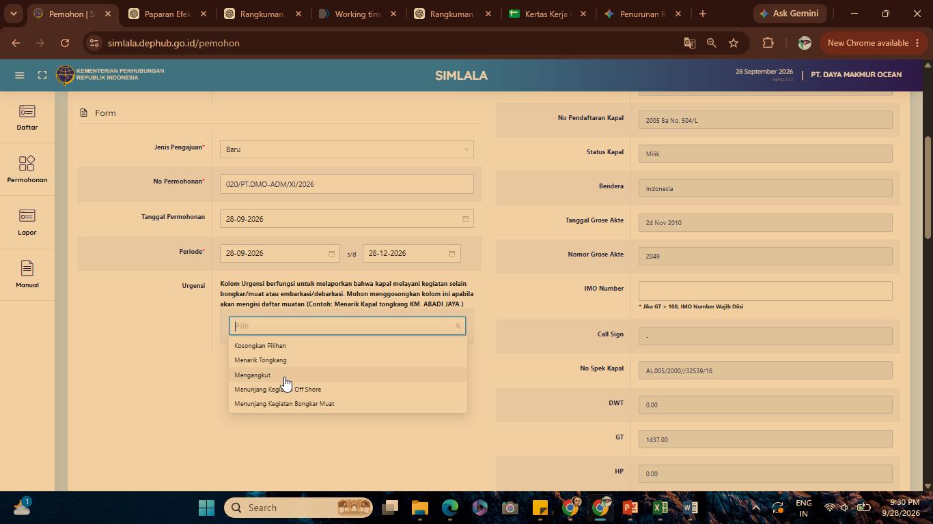The width and height of the screenshot is (933, 524).
Task: Click the Ask Gemini button
Action: 790,14
